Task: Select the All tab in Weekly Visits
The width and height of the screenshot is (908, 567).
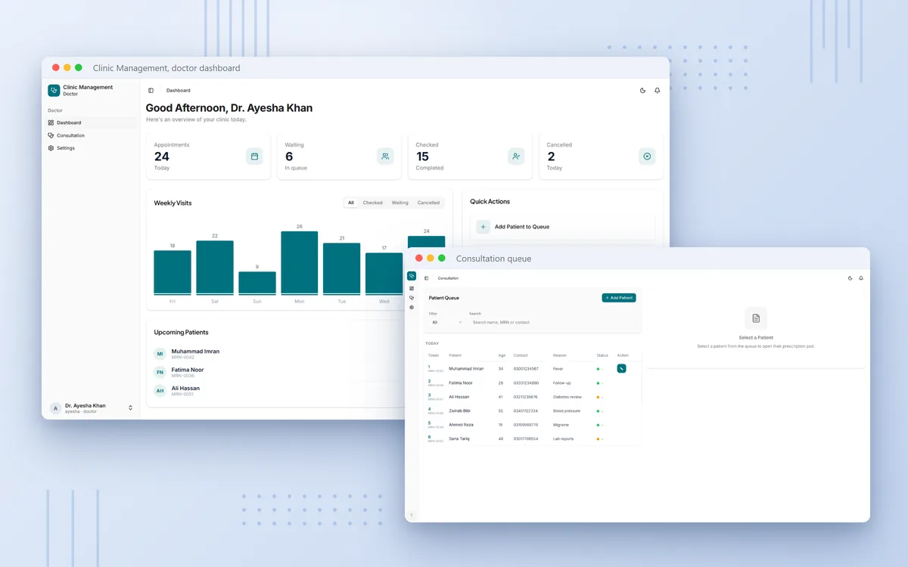Action: click(x=351, y=203)
